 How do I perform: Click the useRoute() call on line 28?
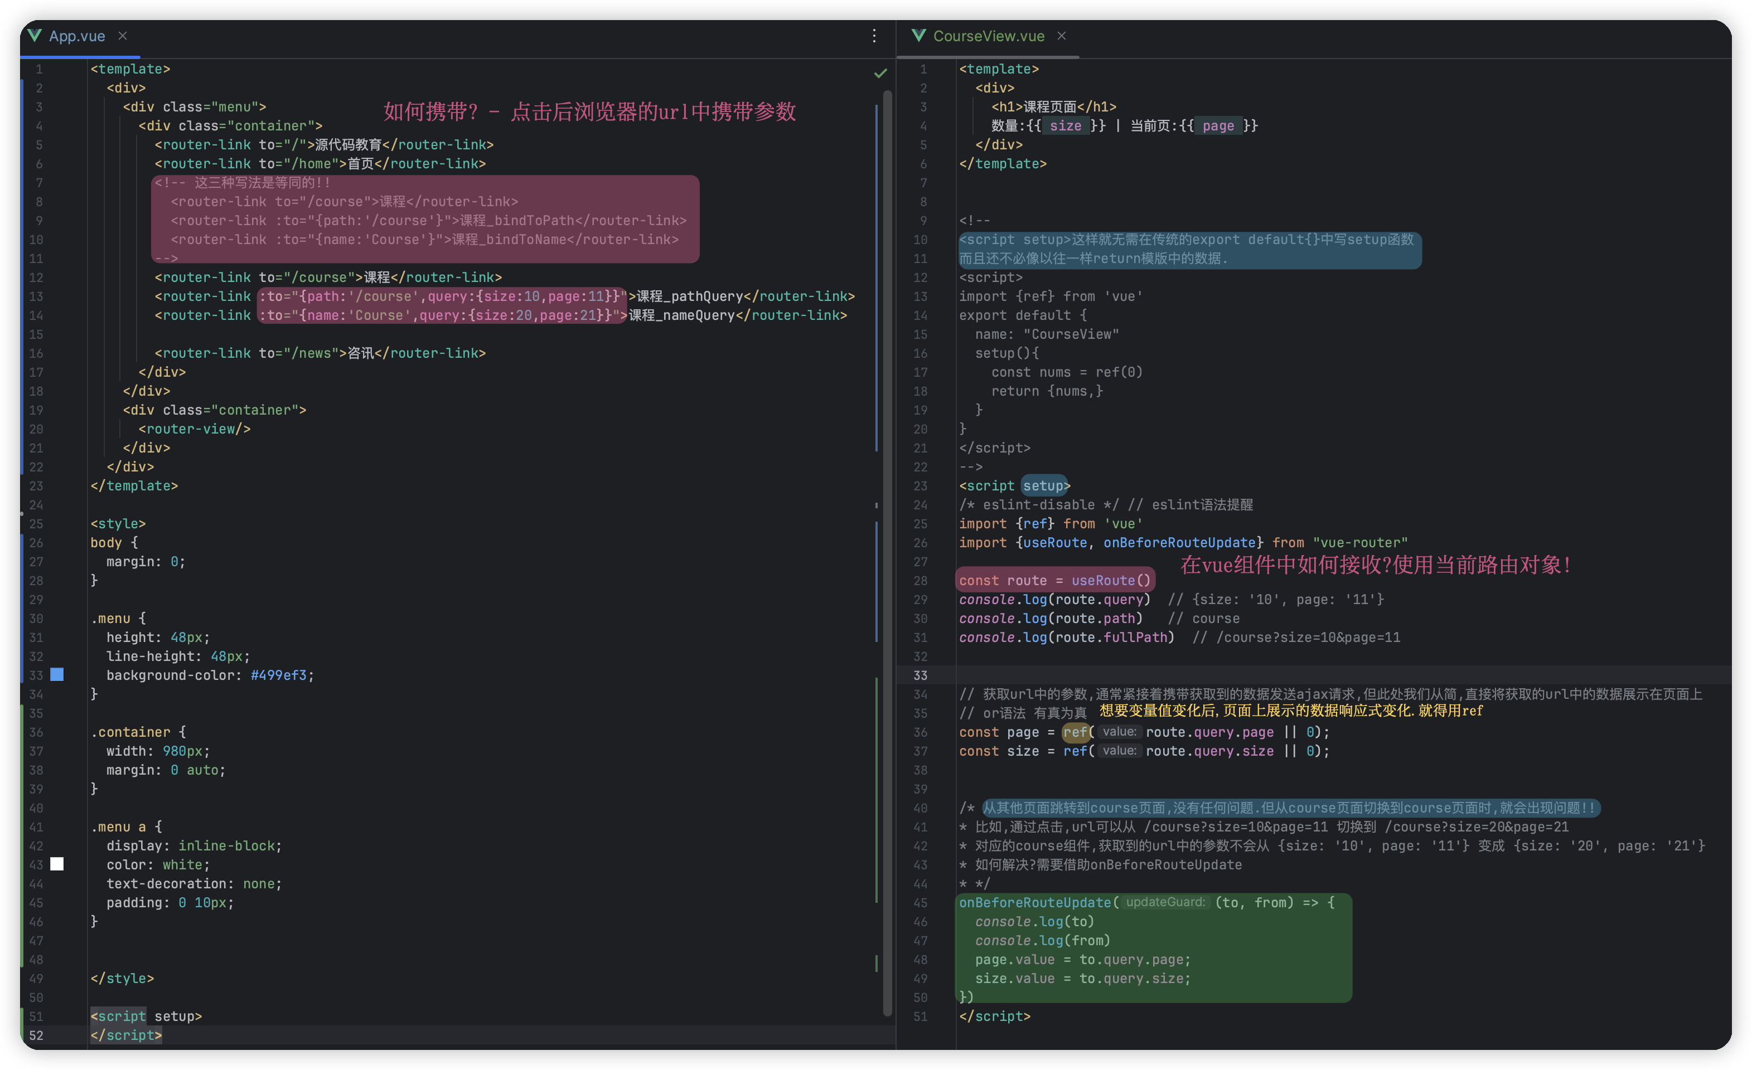[1110, 581]
